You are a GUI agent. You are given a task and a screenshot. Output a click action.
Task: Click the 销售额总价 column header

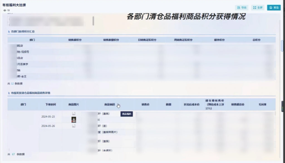coord(238,104)
